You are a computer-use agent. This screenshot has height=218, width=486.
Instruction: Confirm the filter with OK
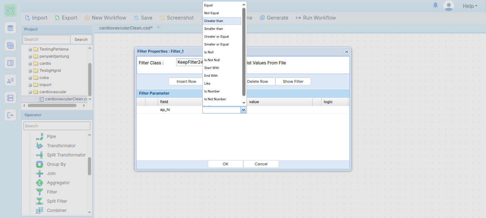(226, 164)
